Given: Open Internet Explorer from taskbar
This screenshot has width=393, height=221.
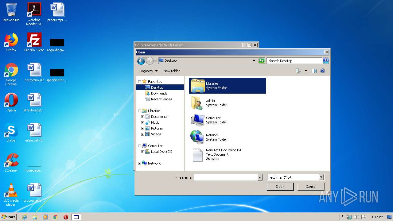Looking at the screenshot, I should coord(24,217).
